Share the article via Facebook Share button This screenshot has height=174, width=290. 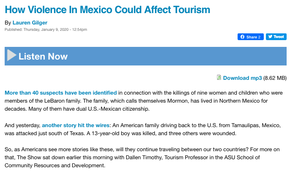pyautogui.click(x=250, y=37)
